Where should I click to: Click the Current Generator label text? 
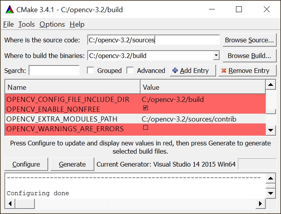click(166, 164)
